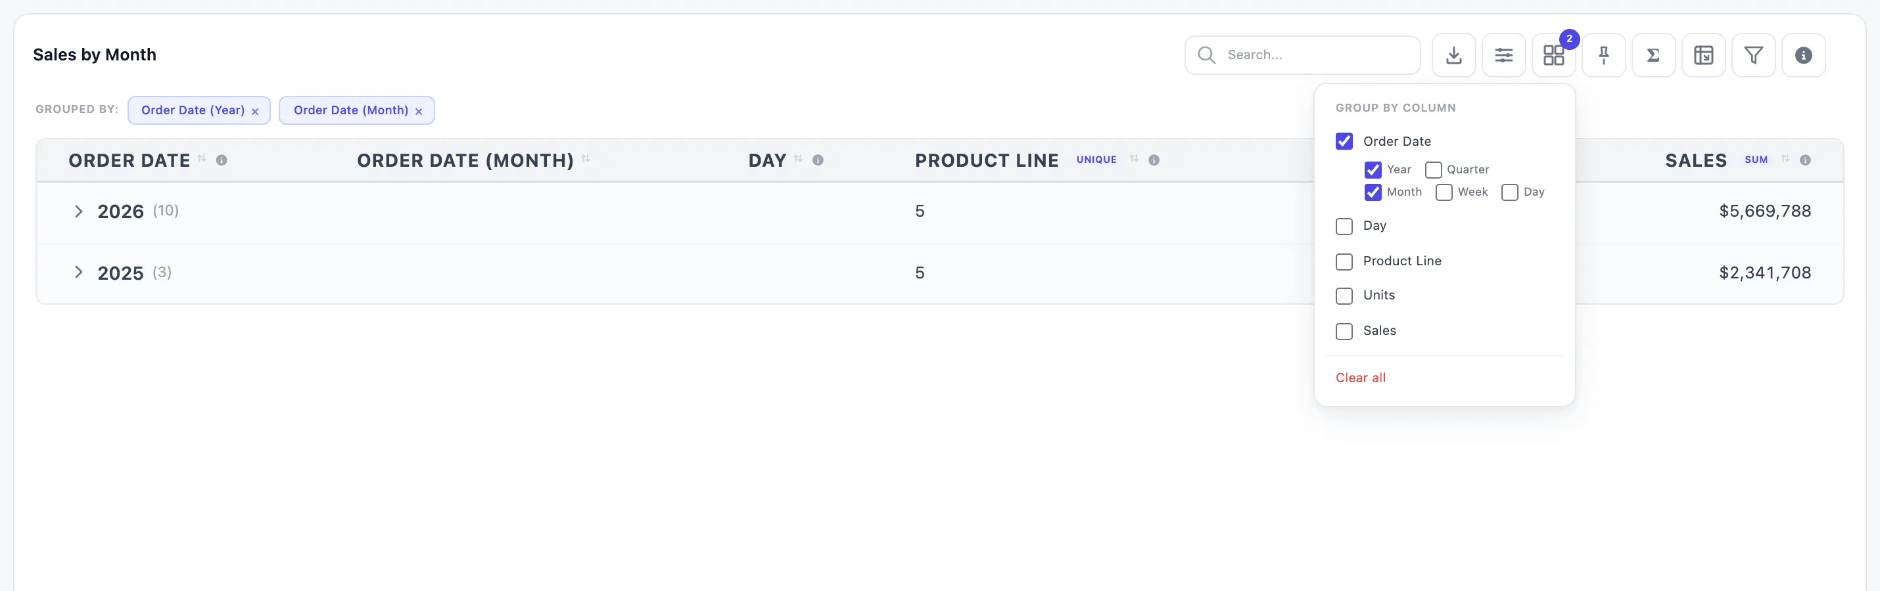Uncheck the Order Date group checkbox
Image resolution: width=1880 pixels, height=591 pixels.
pos(1344,141)
